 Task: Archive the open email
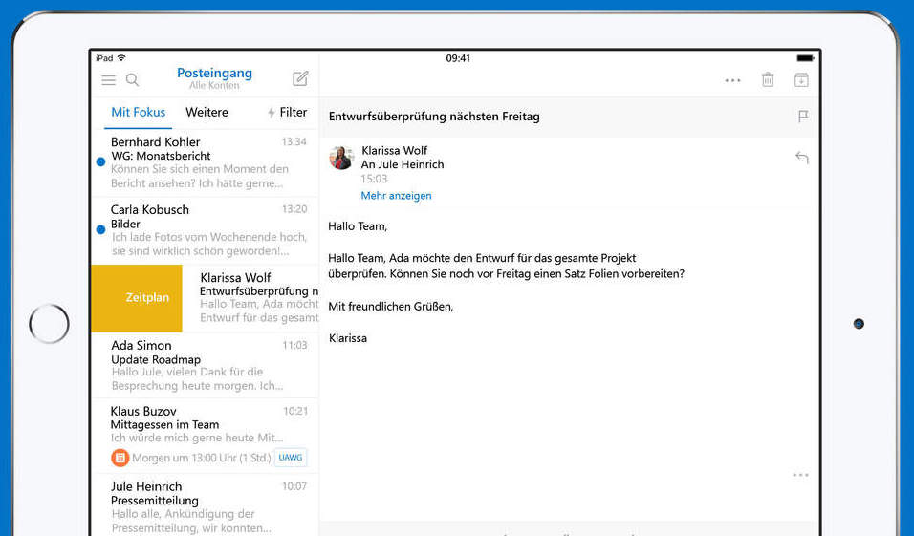click(x=801, y=80)
